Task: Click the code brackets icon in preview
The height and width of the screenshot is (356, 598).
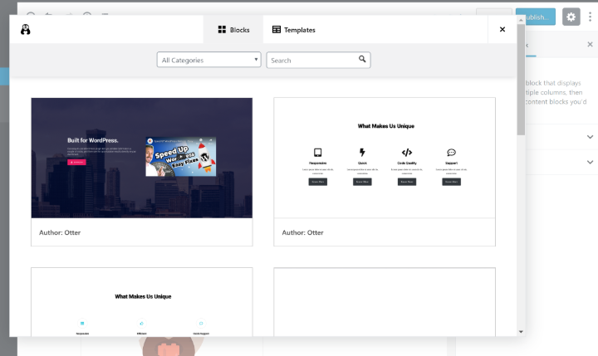Action: pyautogui.click(x=407, y=153)
